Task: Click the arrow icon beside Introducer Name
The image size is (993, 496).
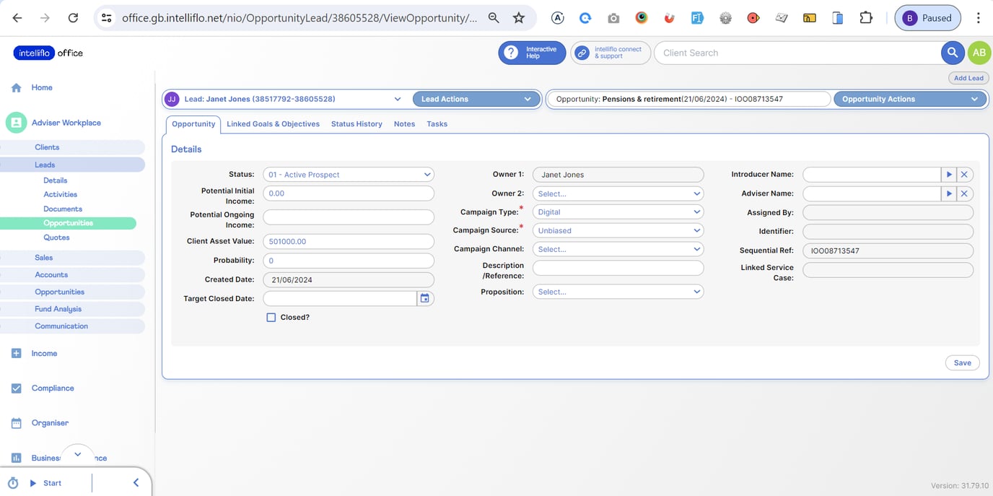Action: click(x=949, y=174)
